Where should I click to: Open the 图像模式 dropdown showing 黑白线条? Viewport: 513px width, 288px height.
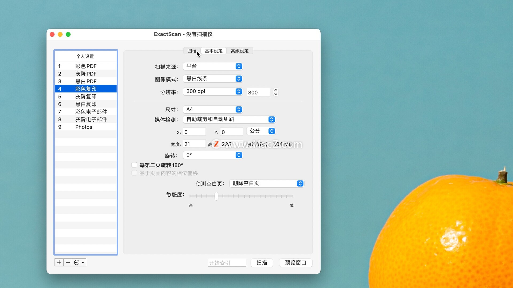(x=213, y=79)
